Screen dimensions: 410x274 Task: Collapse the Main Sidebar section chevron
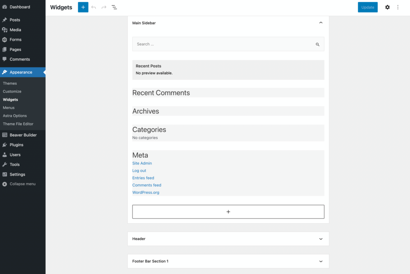pos(320,23)
